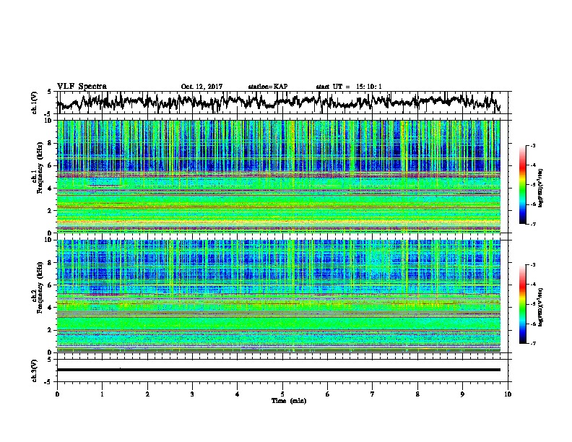This screenshot has width=572, height=442.
Task: Click the '4' tick label on the Time axis
Action: click(238, 394)
